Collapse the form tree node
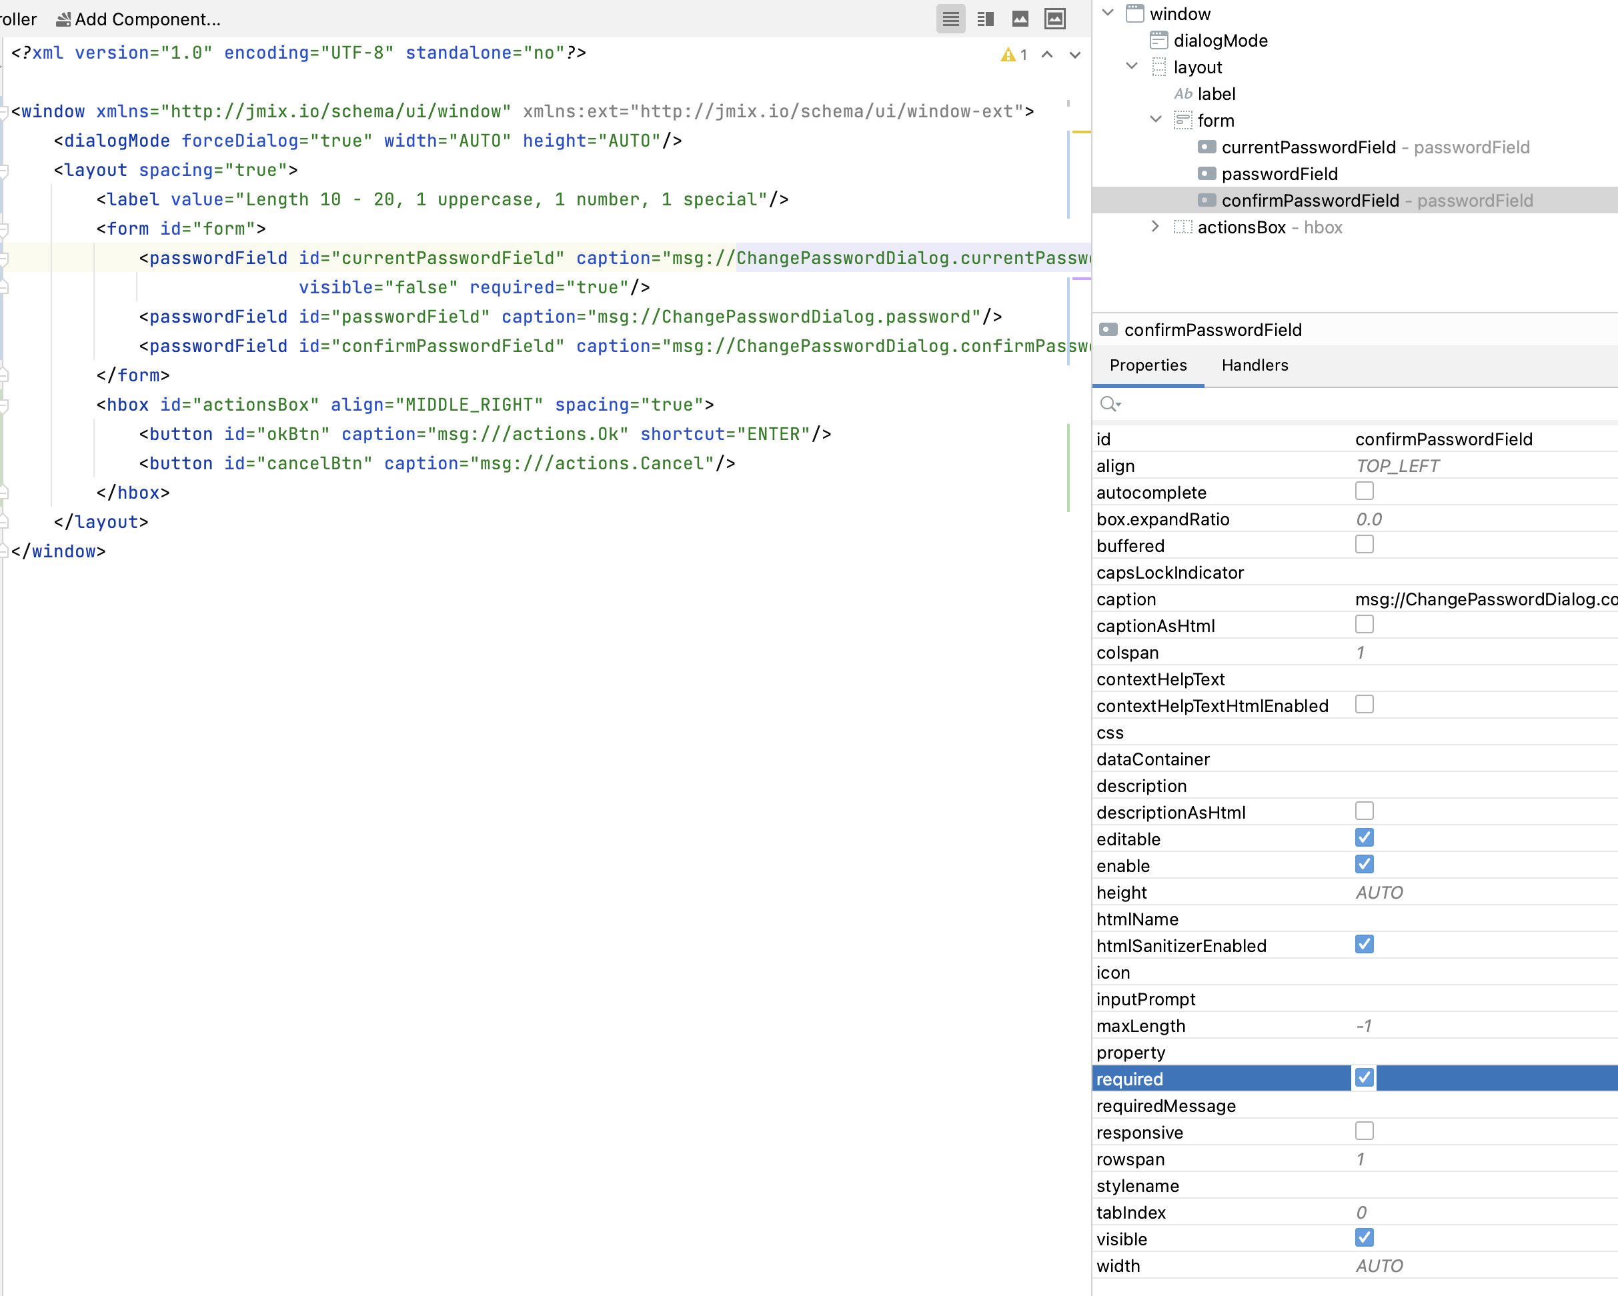This screenshot has height=1296, width=1618. [1156, 119]
